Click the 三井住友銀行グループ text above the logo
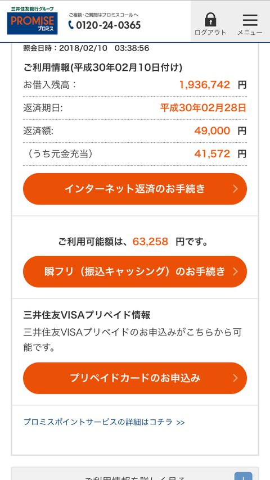Image resolution: width=270 pixels, height=480 pixels. coord(32,8)
